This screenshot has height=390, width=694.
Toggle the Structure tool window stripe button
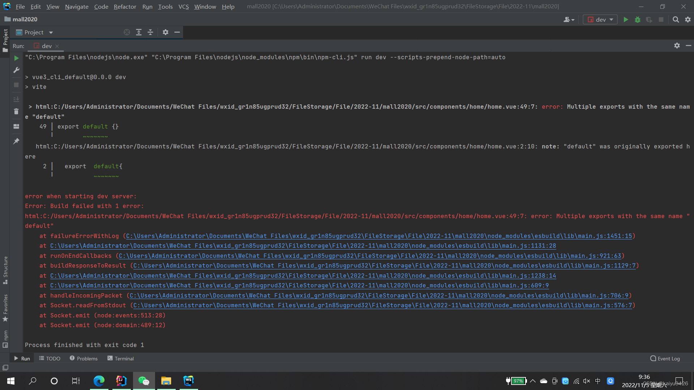pyautogui.click(x=5, y=269)
